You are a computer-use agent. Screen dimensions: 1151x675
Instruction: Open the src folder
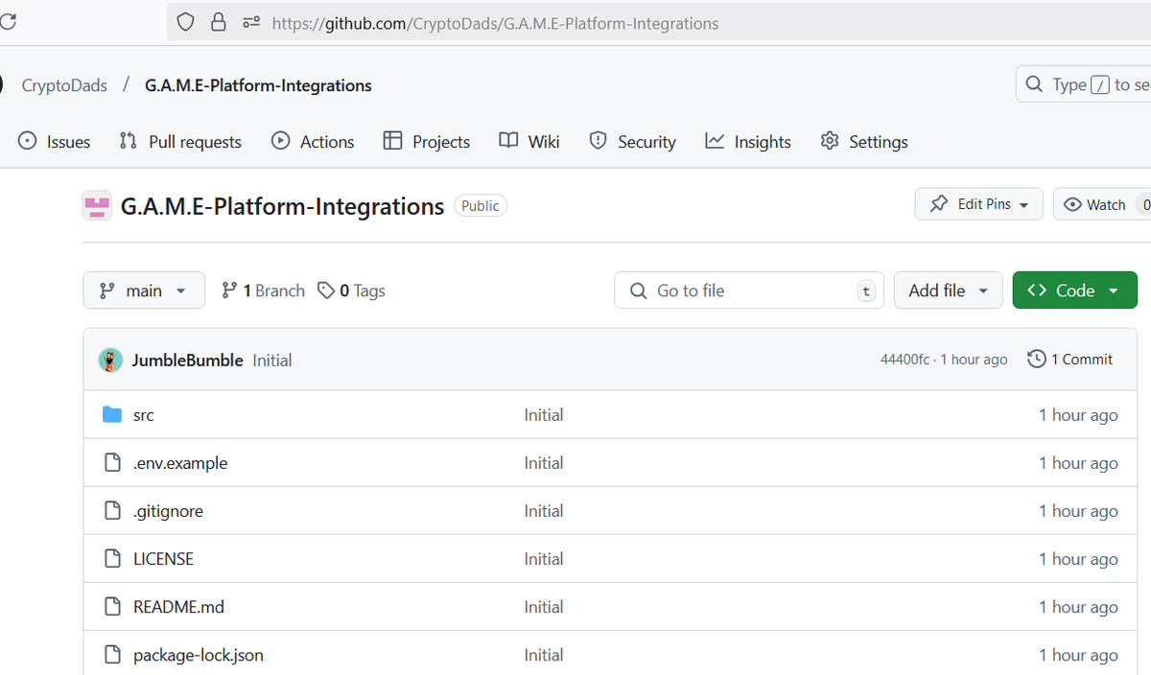143,415
